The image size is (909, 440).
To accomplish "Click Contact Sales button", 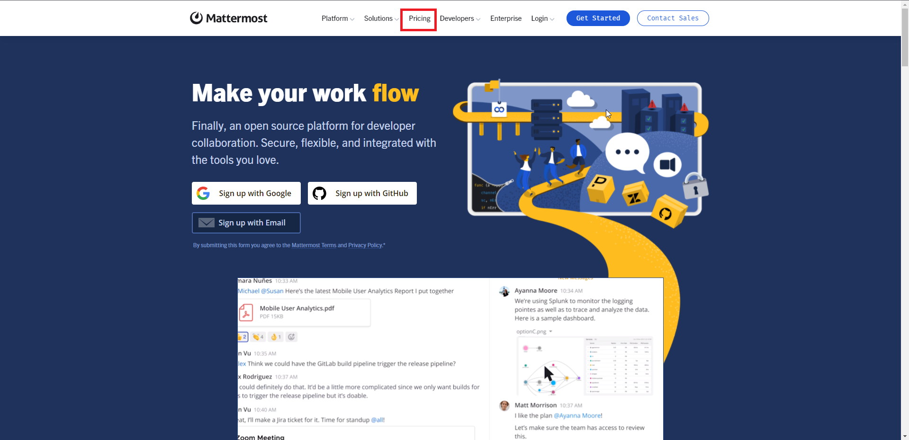I will pos(673,18).
